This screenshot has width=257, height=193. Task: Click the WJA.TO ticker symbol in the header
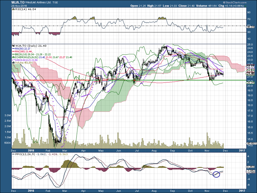(x=18, y=2)
